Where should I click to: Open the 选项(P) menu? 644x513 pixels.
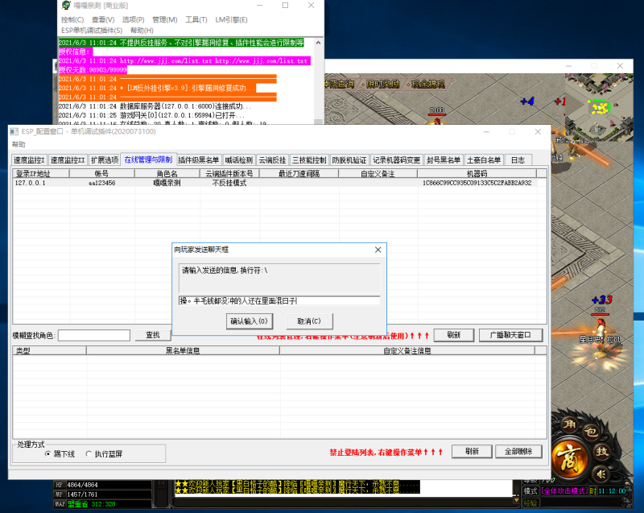coord(133,19)
